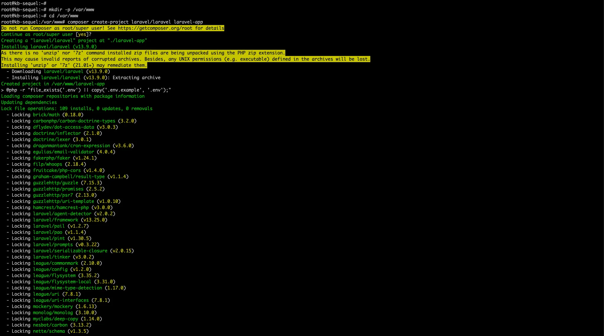Click the league/uri-interfaces package name
The height and width of the screenshot is (336, 604).
point(61,300)
